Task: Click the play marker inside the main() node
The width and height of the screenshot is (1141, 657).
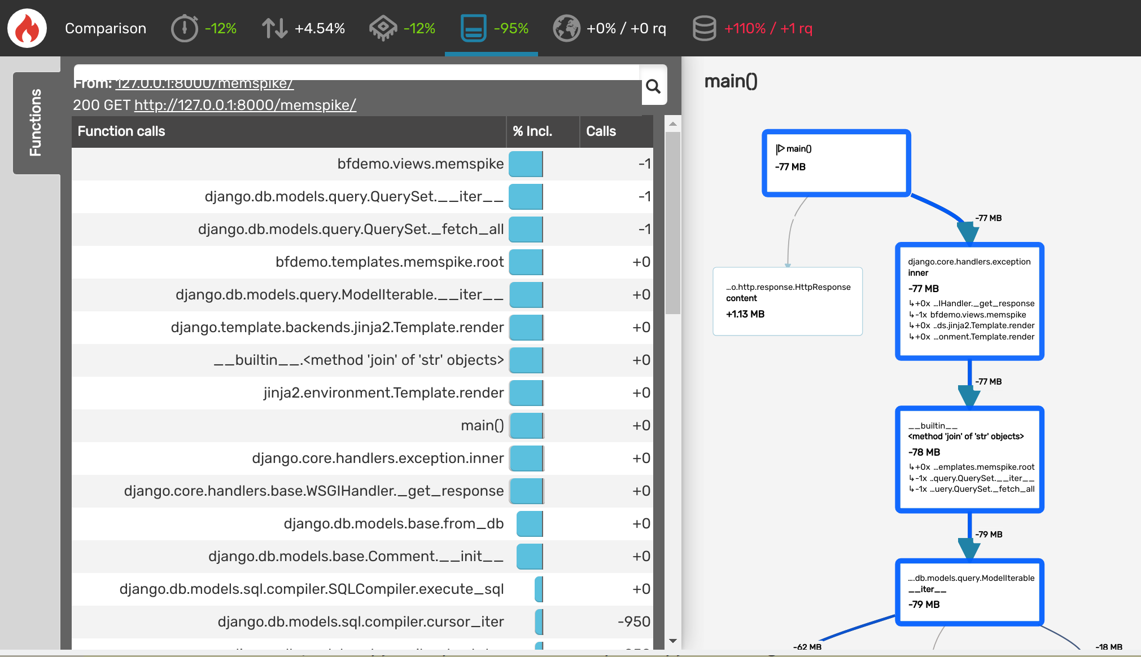Action: tap(781, 148)
